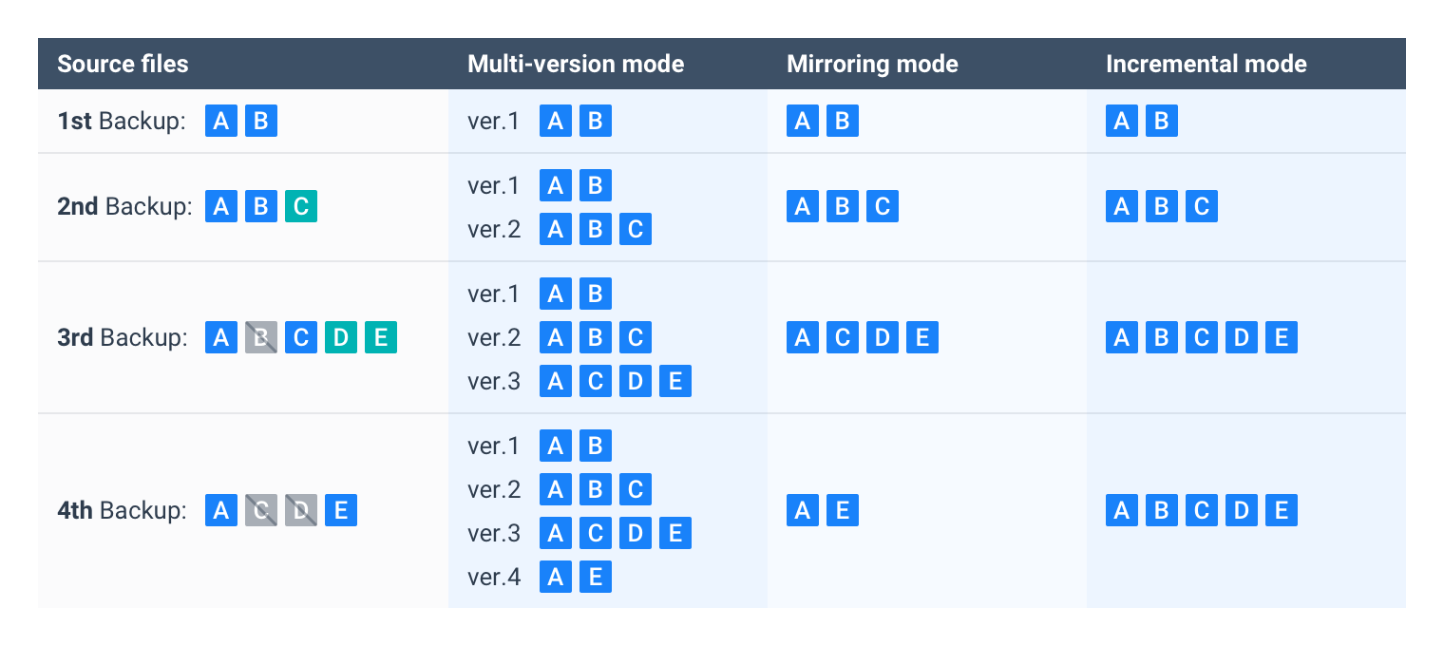Click the 1st Backup row label
The width and height of the screenshot is (1444, 646).
(122, 121)
